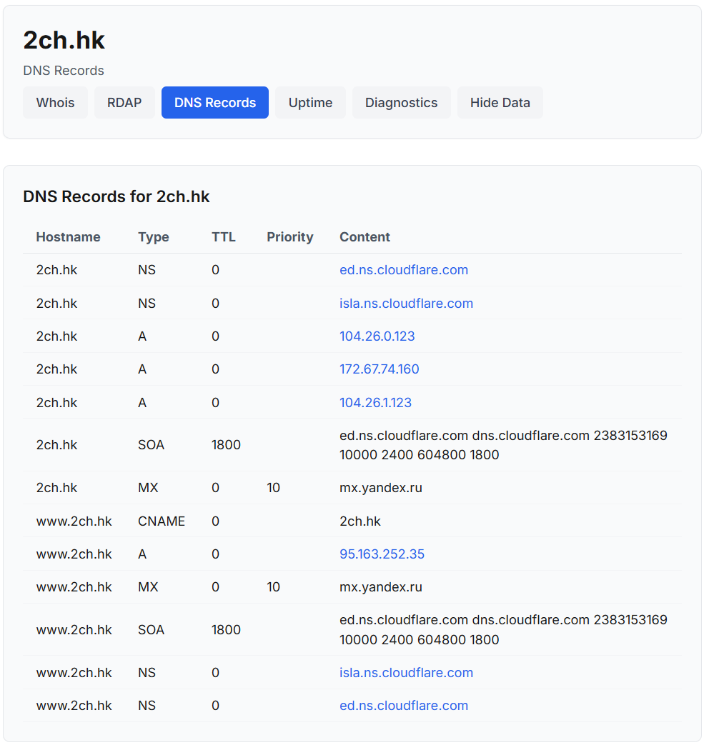This screenshot has height=750, width=714.
Task: Go to the Uptime tab
Action: [x=310, y=103]
